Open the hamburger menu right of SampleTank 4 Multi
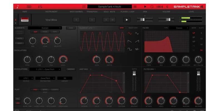This screenshot has height=111, width=219. (x=135, y=7)
